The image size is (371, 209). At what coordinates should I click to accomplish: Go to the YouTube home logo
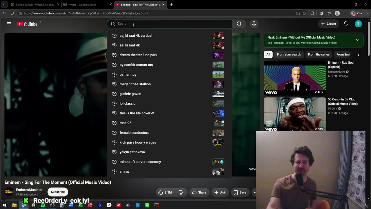click(27, 24)
